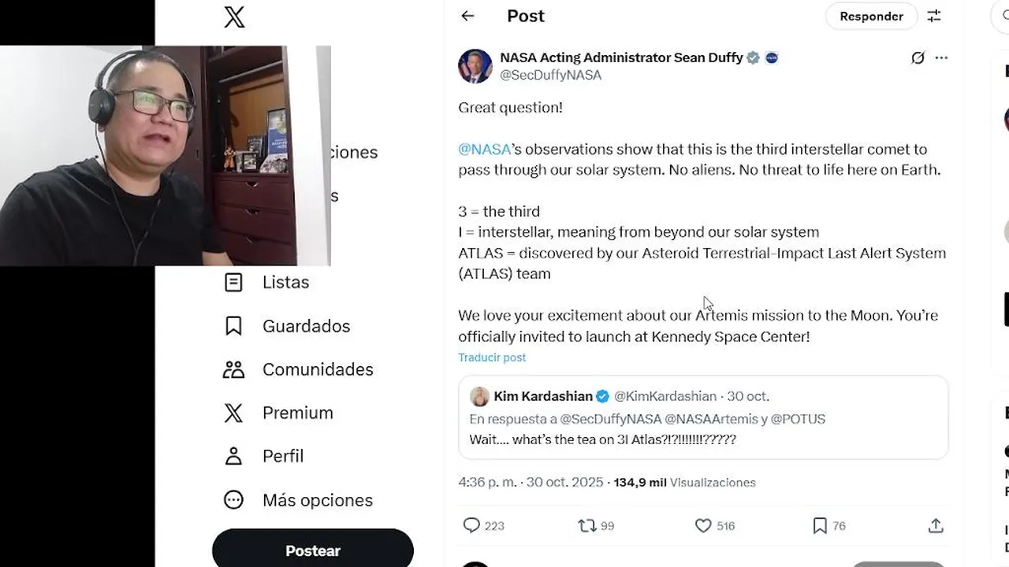Open the post's three-dot more menu

[x=941, y=57]
